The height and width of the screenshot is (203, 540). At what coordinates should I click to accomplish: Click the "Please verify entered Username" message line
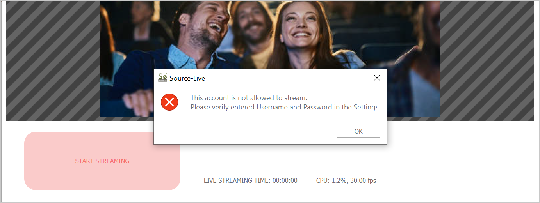click(285, 107)
